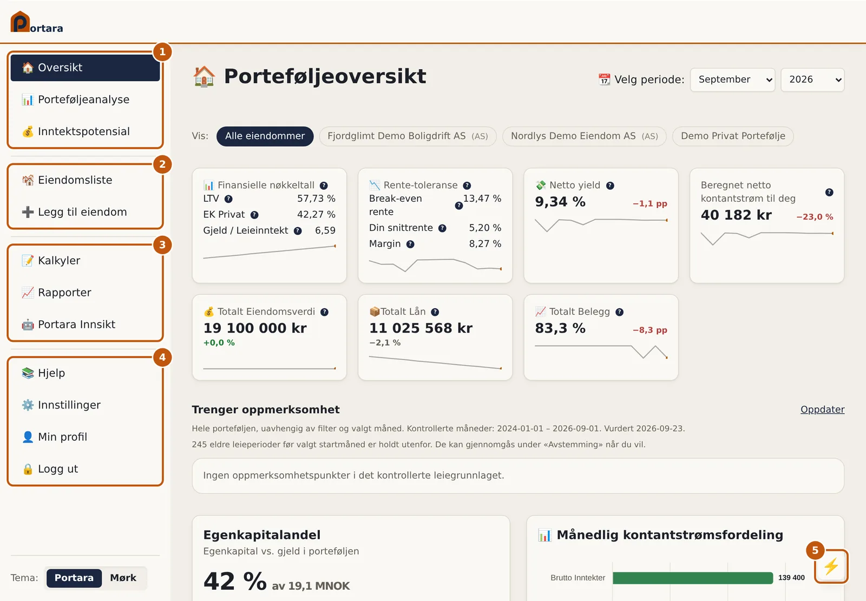Click help icon beside Totalt Lån
Viewport: 866px width, 601px height.
(435, 312)
